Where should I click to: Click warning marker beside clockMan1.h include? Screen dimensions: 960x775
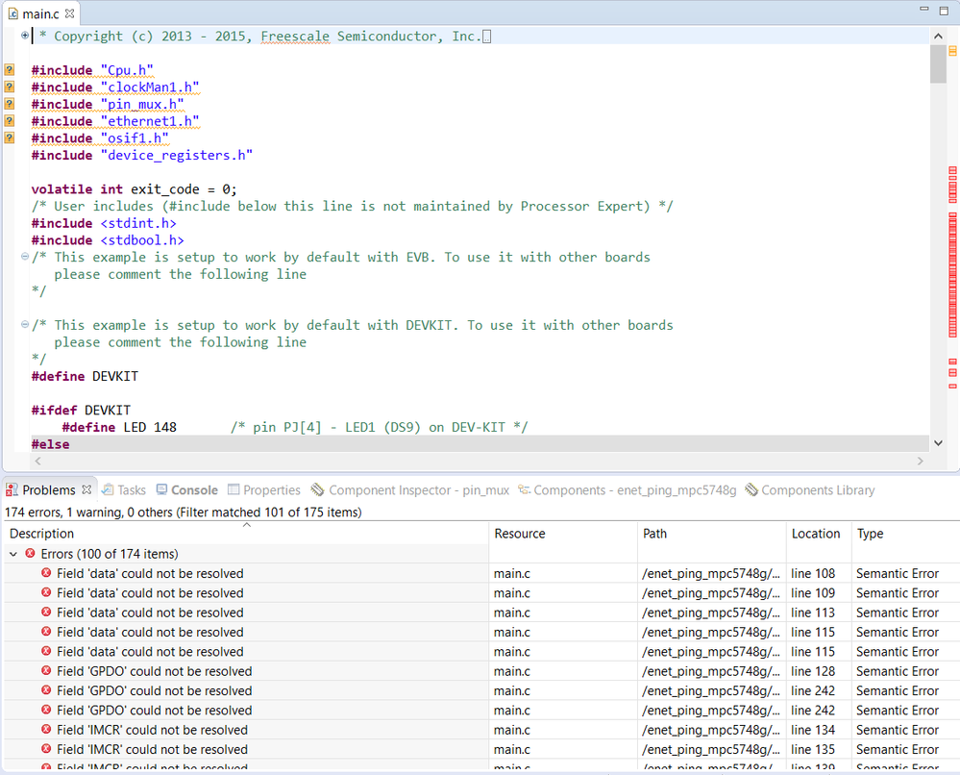(10, 87)
